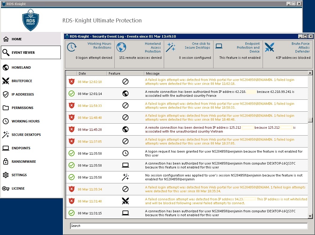This screenshot has height=235, width=315.
Task: Select the logon request granted message
Action: (x=224, y=153)
